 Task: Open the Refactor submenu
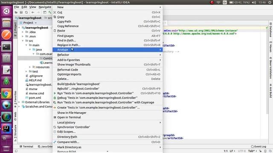click(107, 55)
